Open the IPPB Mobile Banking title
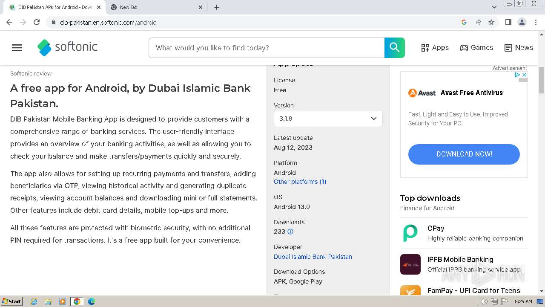545x307 pixels. click(460, 259)
